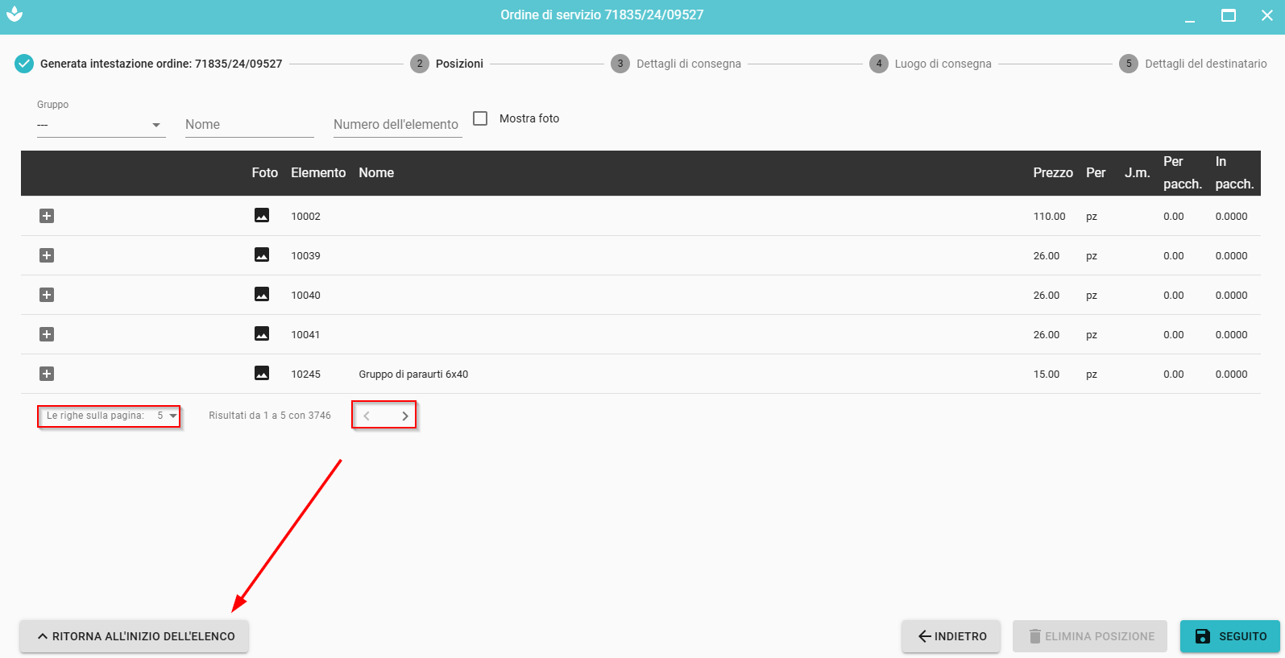
Task: Click Ritorna all'inizio dell'elenco button
Action: (x=135, y=636)
